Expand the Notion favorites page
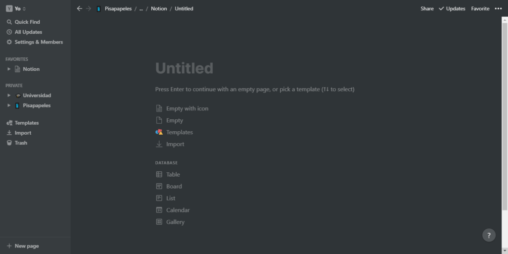The width and height of the screenshot is (508, 254). click(9, 69)
